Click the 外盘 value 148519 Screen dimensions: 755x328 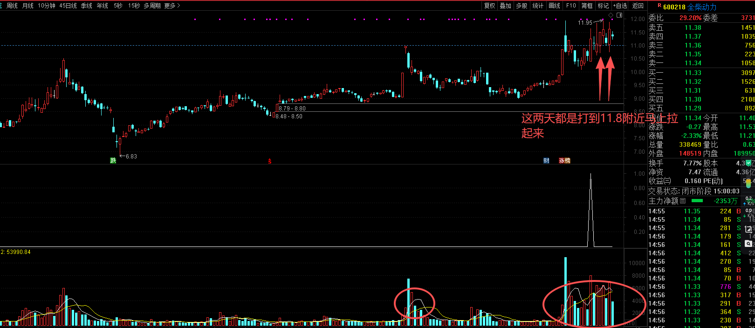pos(690,153)
